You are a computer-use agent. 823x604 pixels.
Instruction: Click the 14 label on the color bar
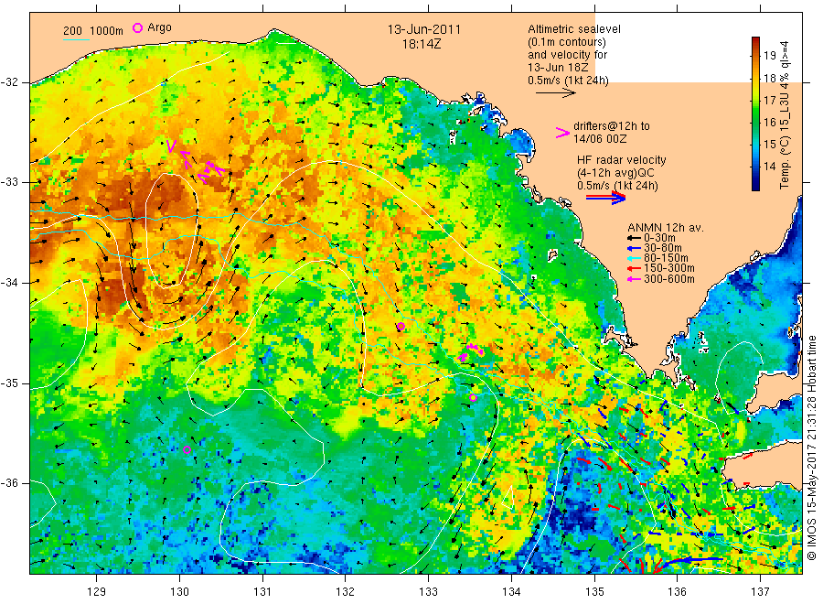[769, 166]
